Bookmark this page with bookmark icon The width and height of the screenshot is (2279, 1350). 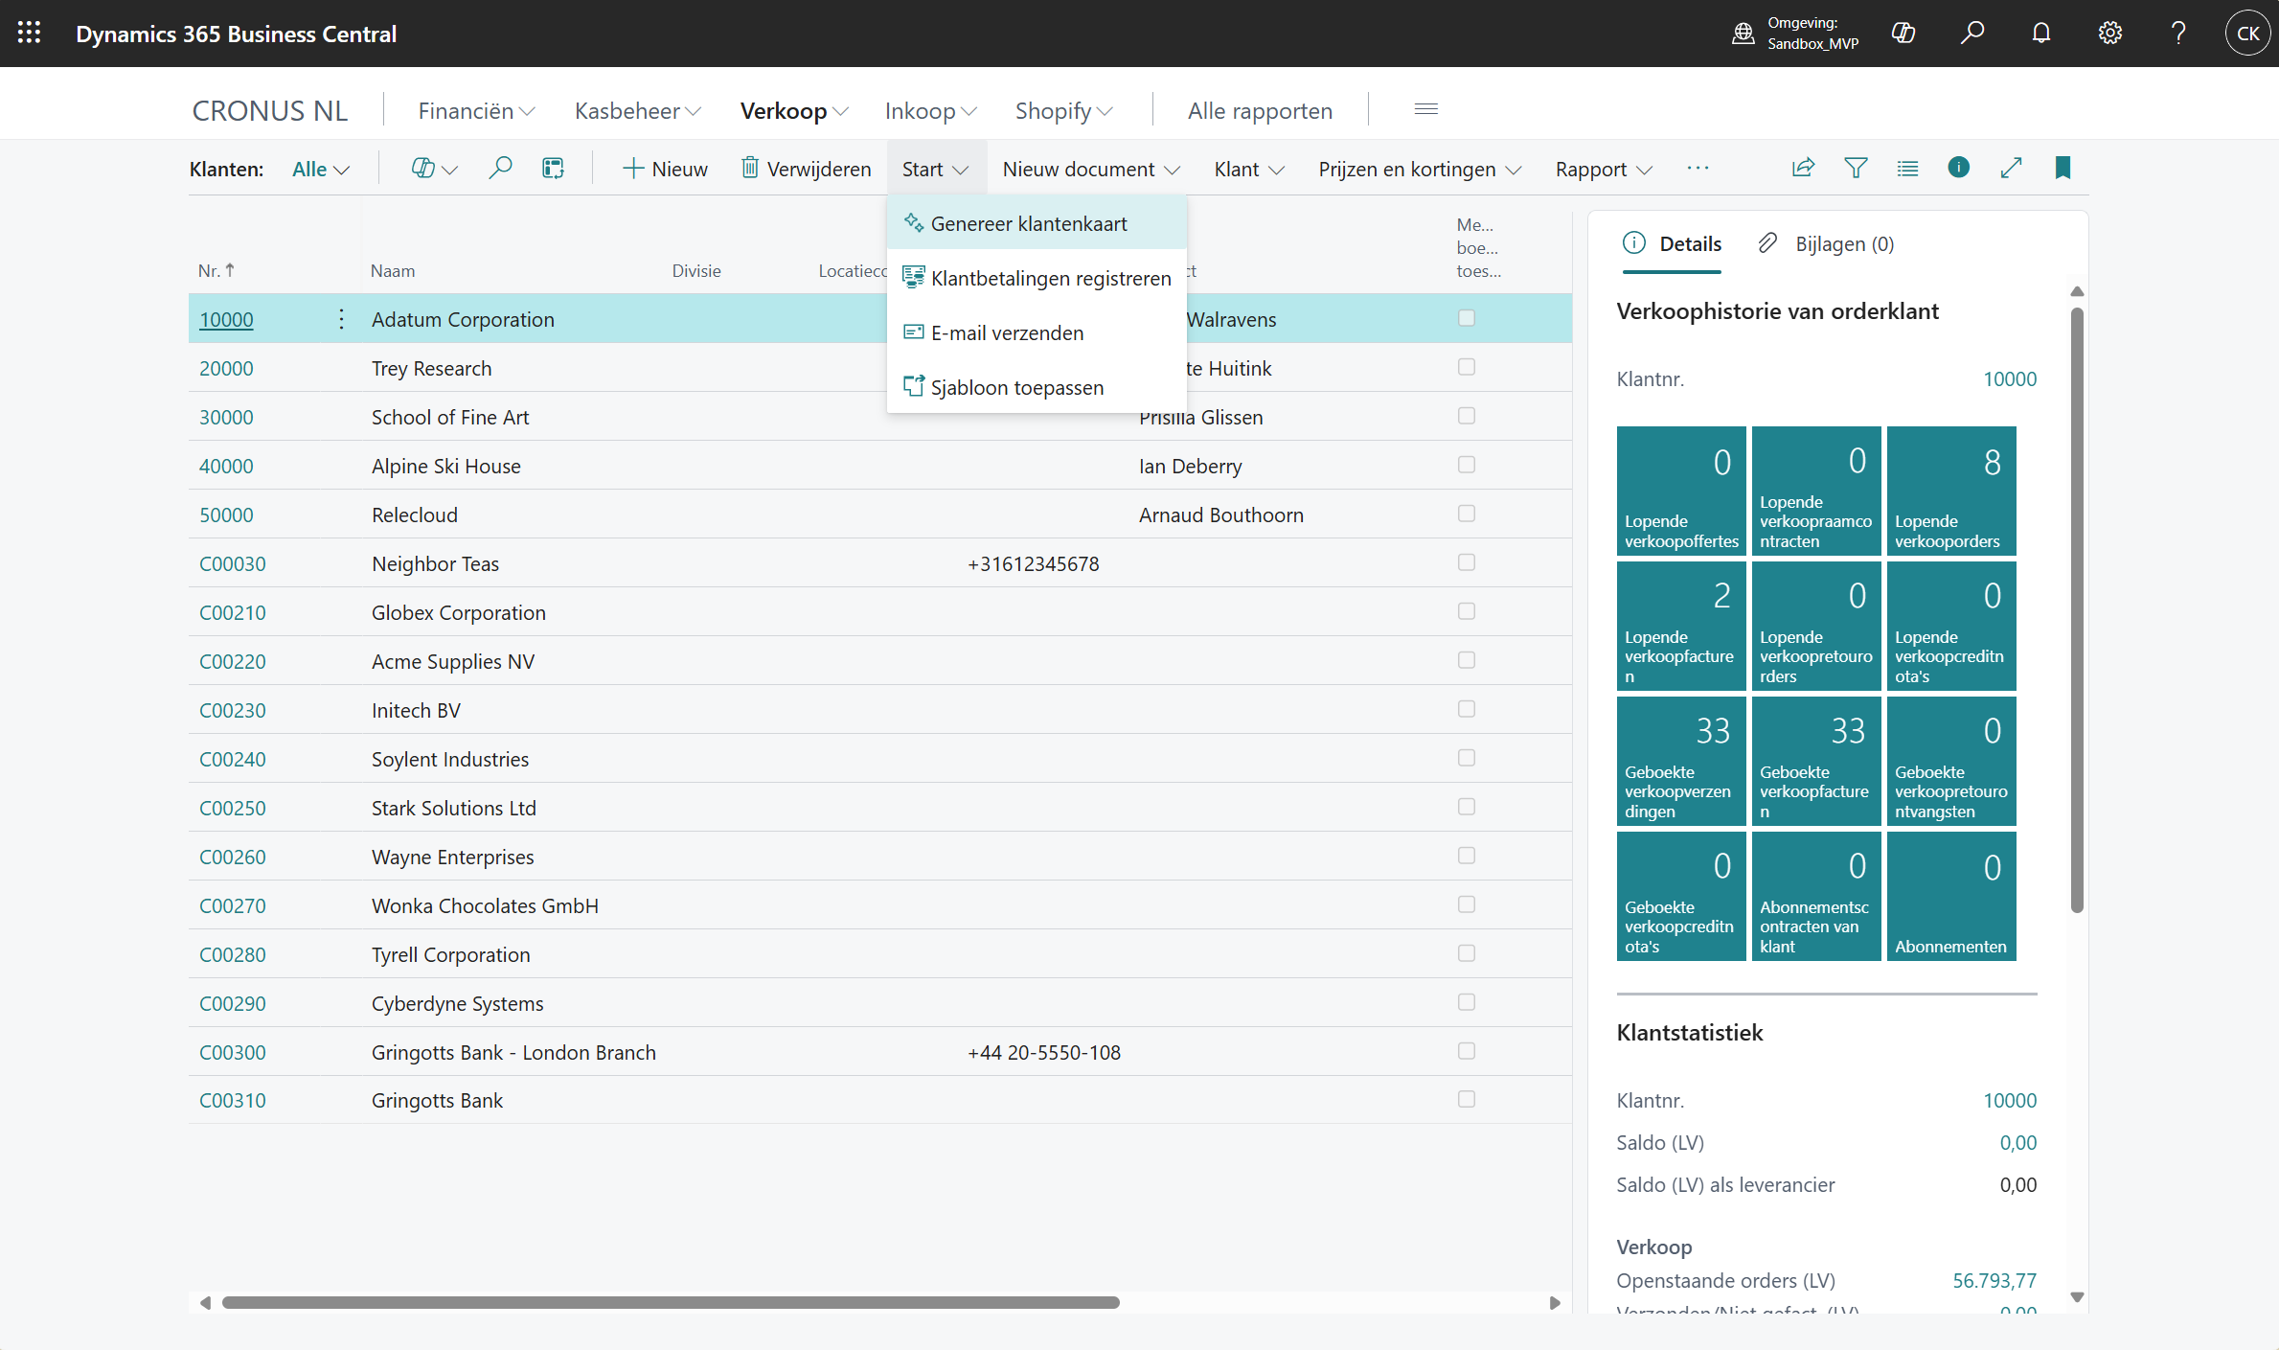click(x=2062, y=169)
